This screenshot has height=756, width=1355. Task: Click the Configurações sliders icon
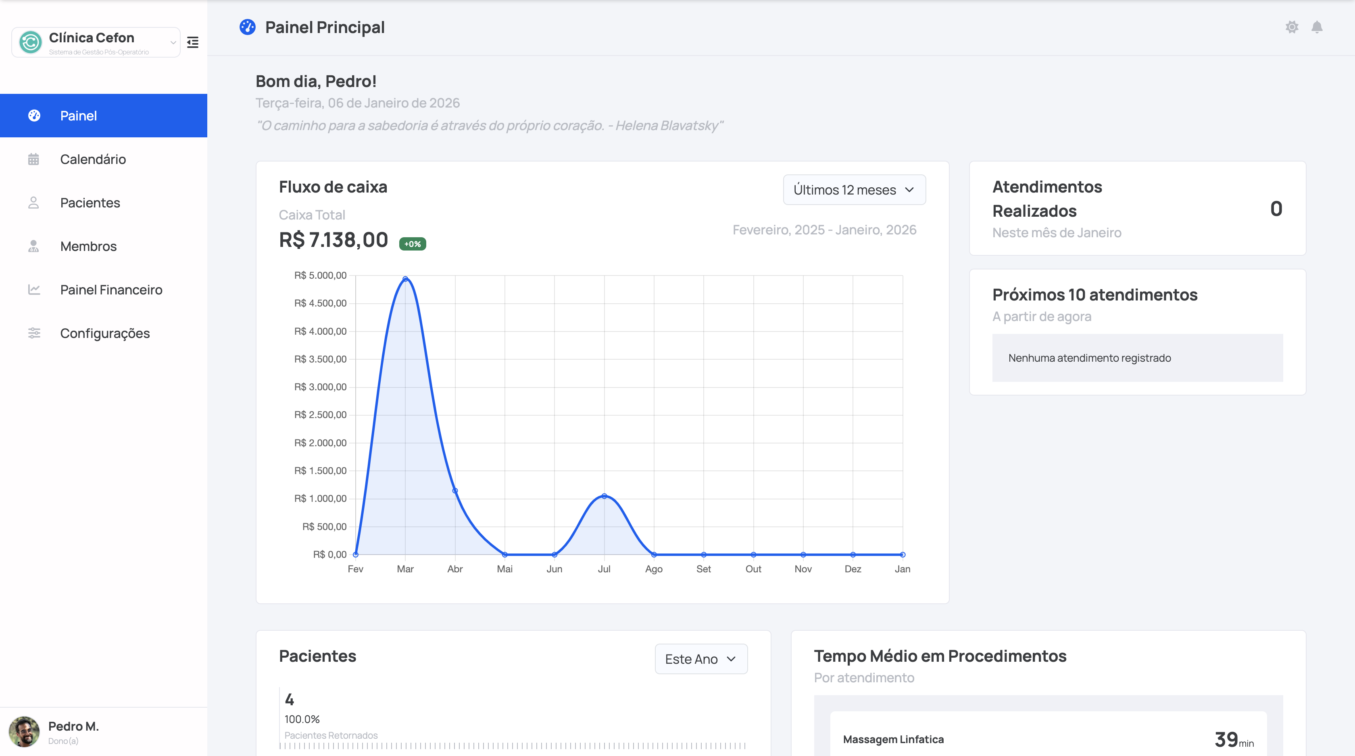[x=33, y=333]
